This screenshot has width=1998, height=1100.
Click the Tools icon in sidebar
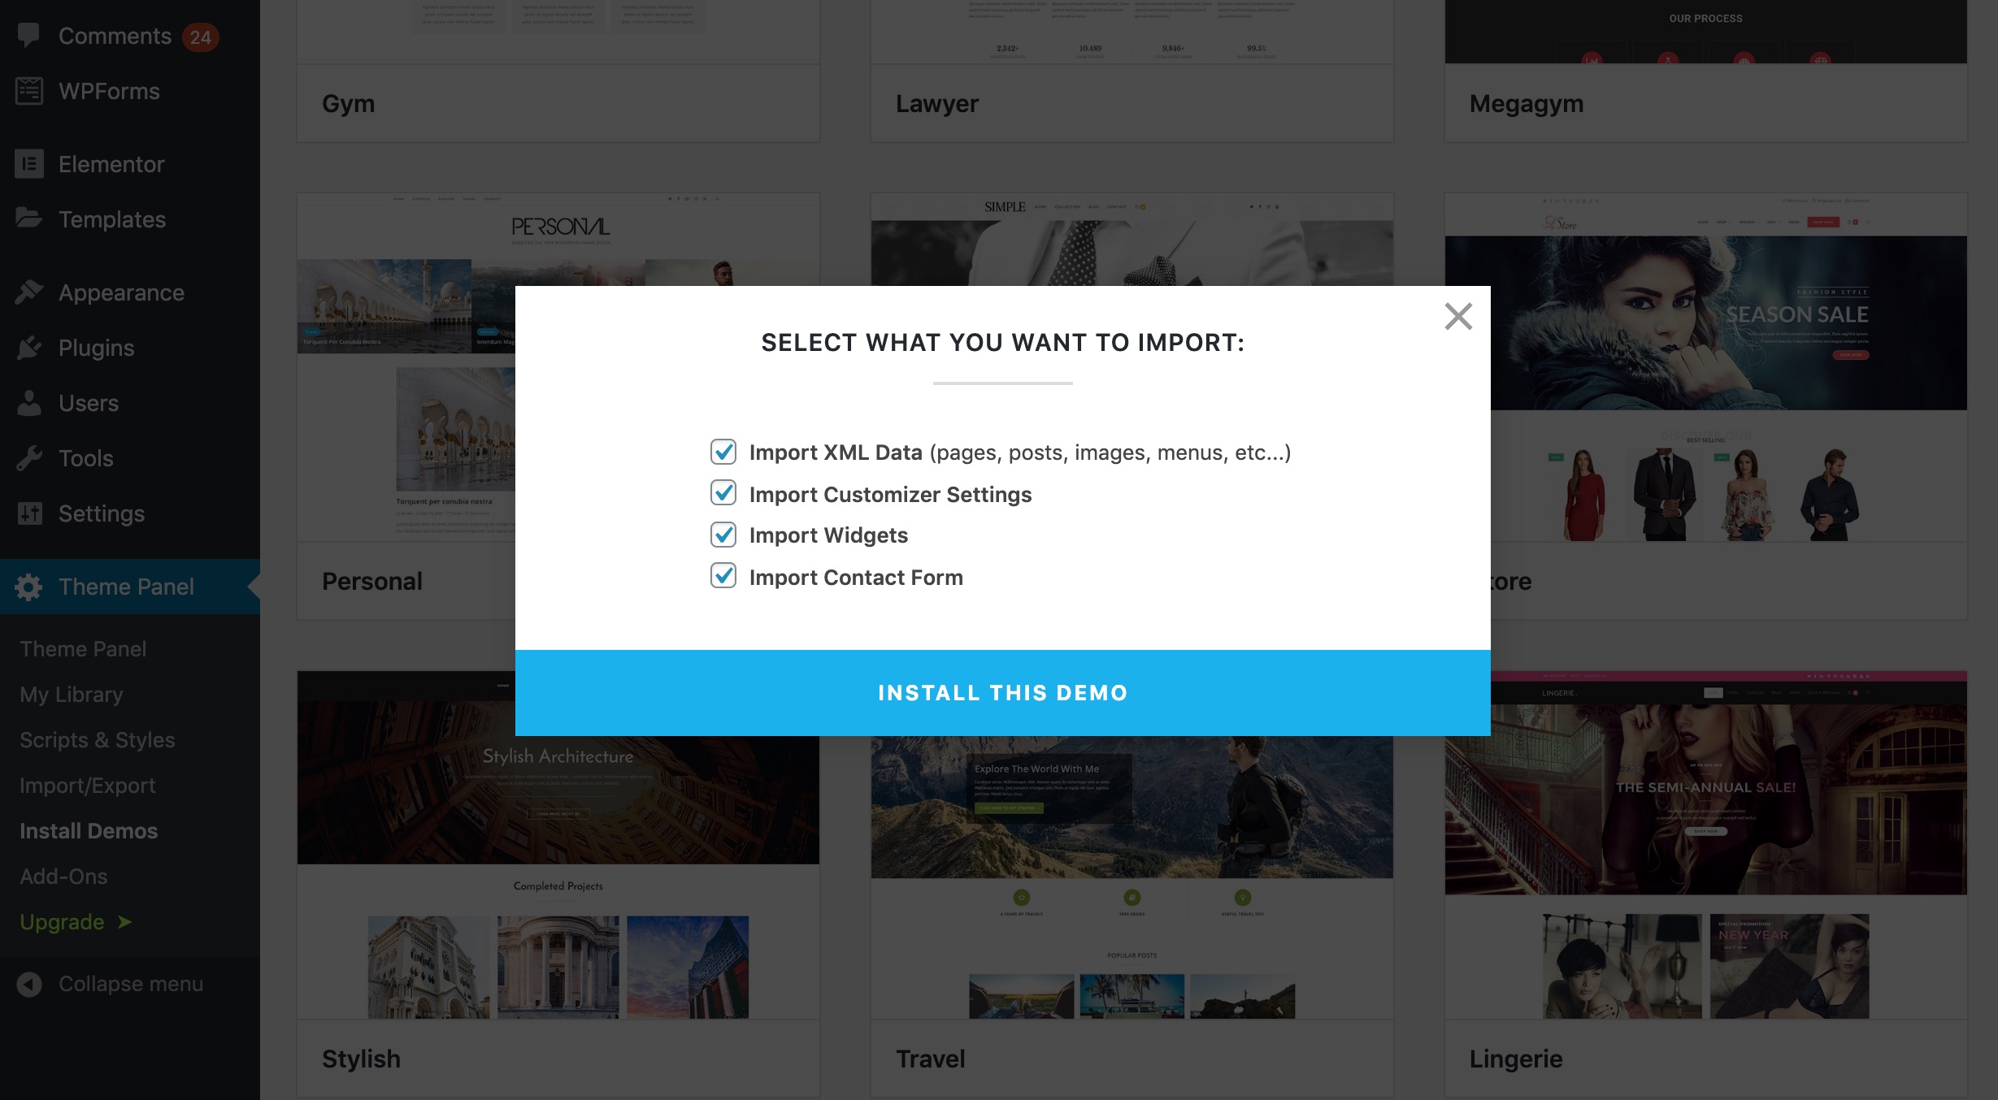tap(28, 457)
